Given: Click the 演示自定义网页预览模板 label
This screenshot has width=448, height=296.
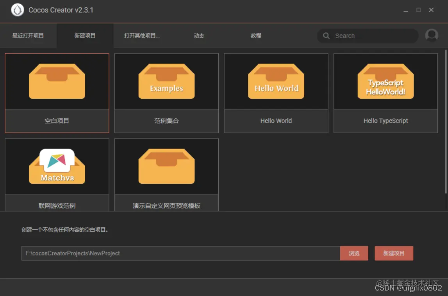Looking at the screenshot, I should tap(166, 206).
